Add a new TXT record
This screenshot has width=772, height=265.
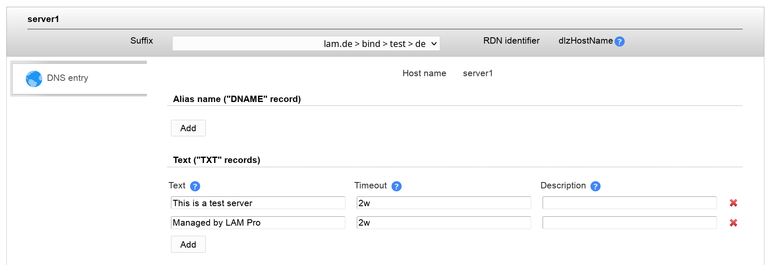pyautogui.click(x=188, y=245)
